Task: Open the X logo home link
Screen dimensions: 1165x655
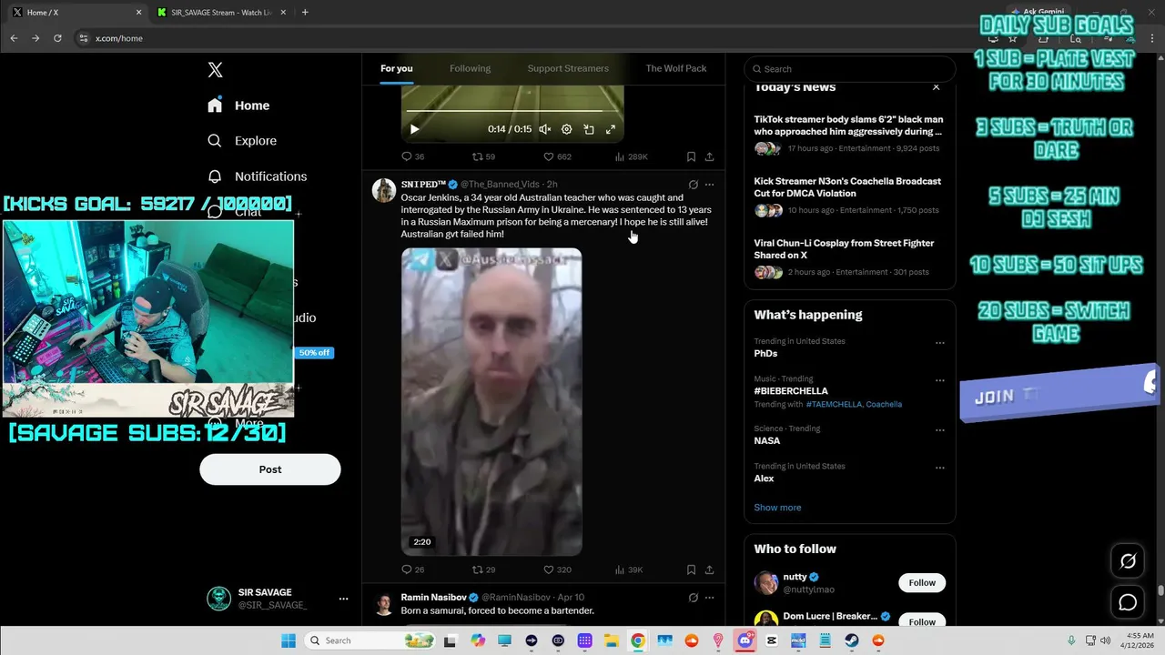Action: [x=215, y=70]
